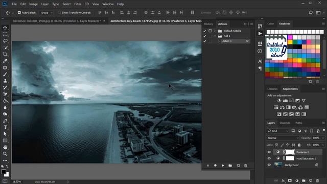This screenshot has height=184, width=327.
Task: Click the foreground color swatch
Action: click(x=4, y=172)
